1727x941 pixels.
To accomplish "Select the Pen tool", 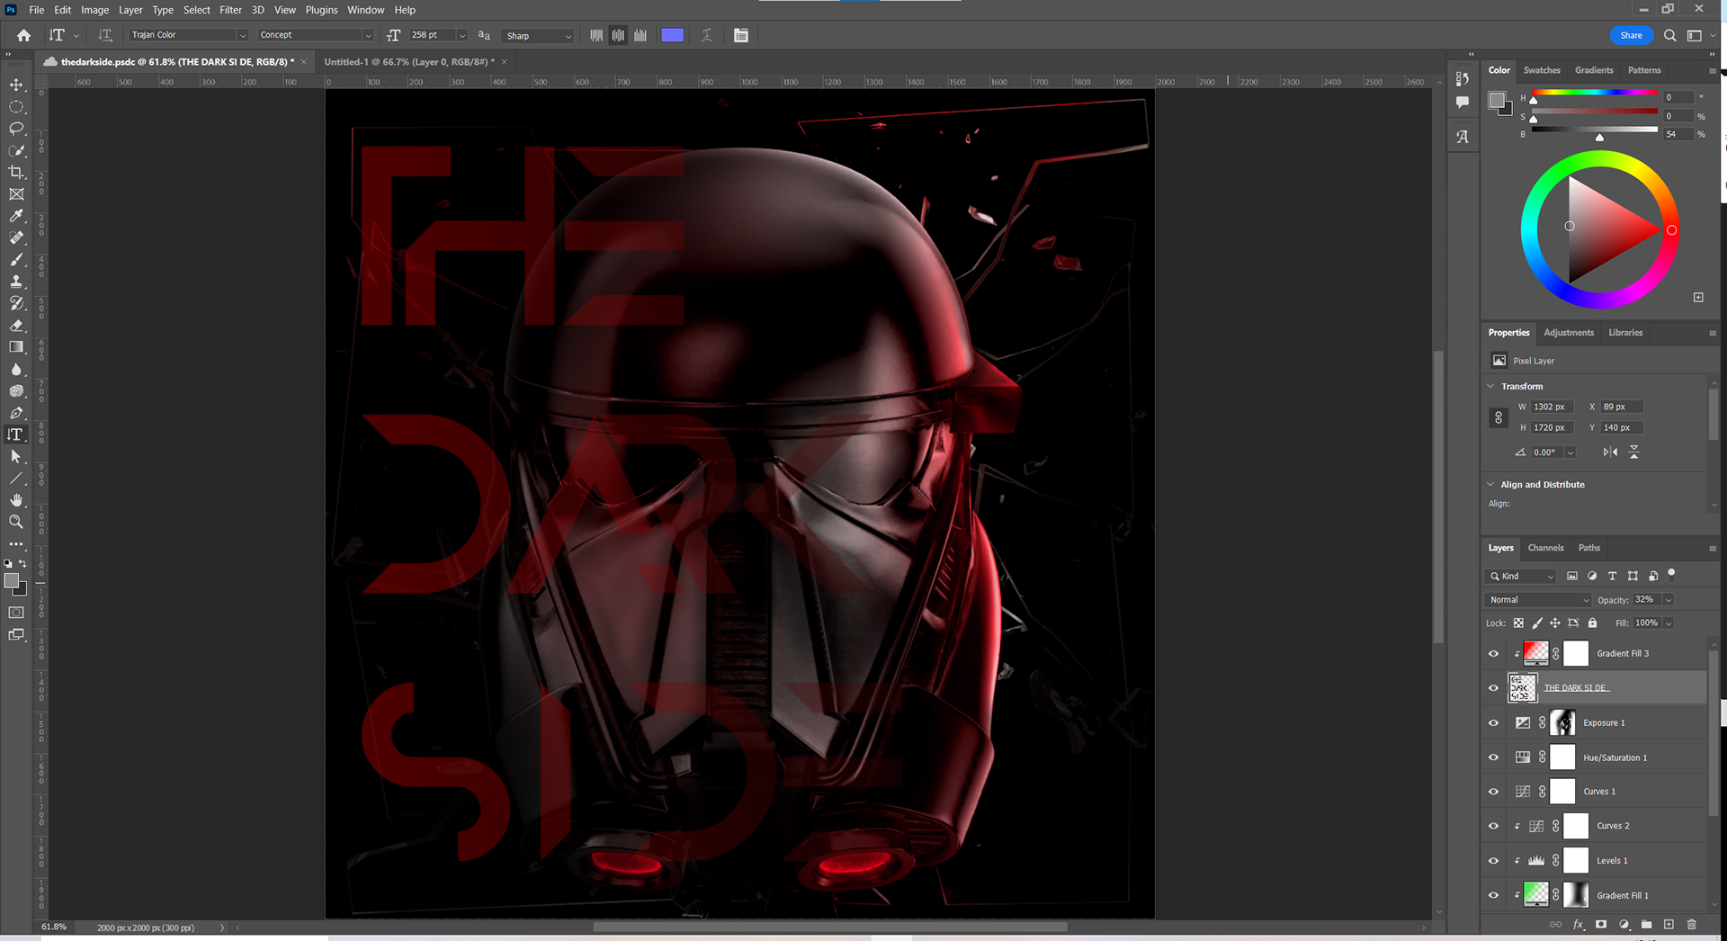I will (16, 413).
